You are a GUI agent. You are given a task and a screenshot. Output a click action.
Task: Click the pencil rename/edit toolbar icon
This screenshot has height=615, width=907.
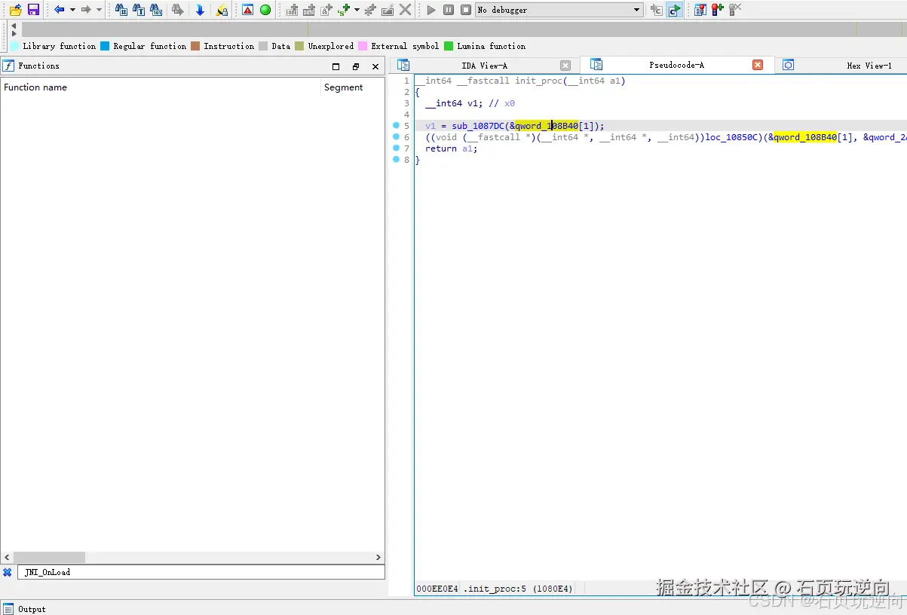coord(388,10)
